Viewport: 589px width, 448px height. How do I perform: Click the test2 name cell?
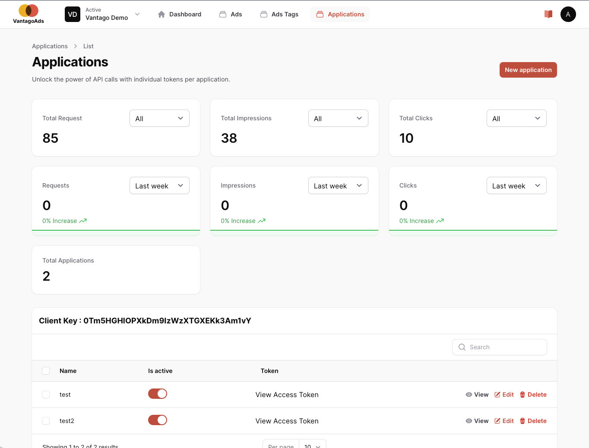pos(67,421)
